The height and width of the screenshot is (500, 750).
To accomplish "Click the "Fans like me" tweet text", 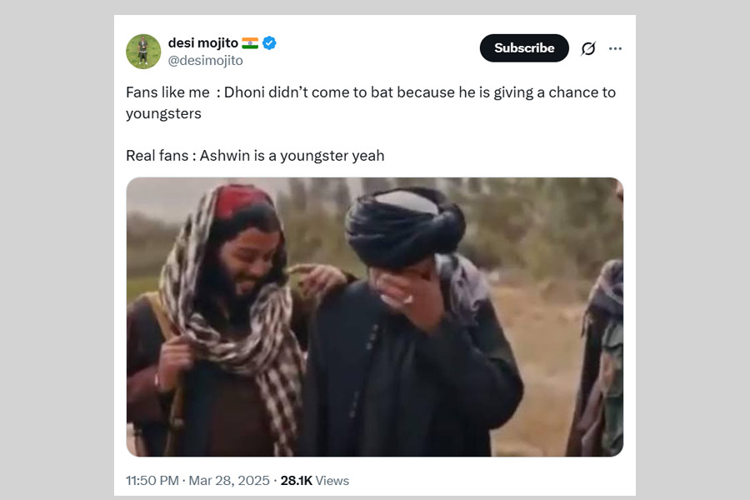I will [167, 92].
